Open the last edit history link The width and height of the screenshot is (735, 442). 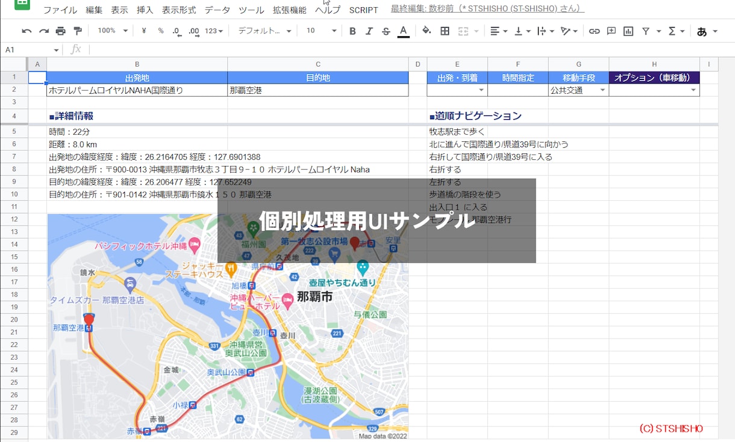point(487,9)
